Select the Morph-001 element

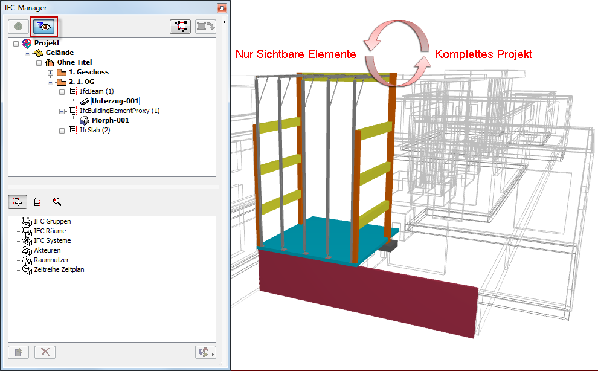pyautogui.click(x=110, y=120)
